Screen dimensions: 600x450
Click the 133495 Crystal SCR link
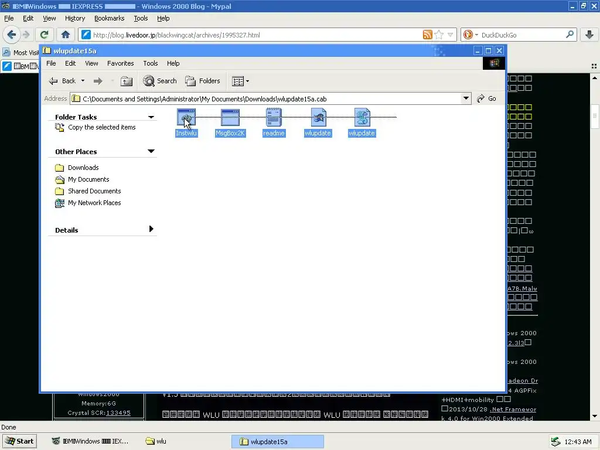[x=118, y=412]
